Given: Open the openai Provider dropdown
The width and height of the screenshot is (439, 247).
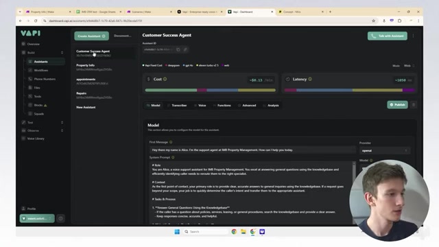Looking at the screenshot, I should pyautogui.click(x=385, y=151).
